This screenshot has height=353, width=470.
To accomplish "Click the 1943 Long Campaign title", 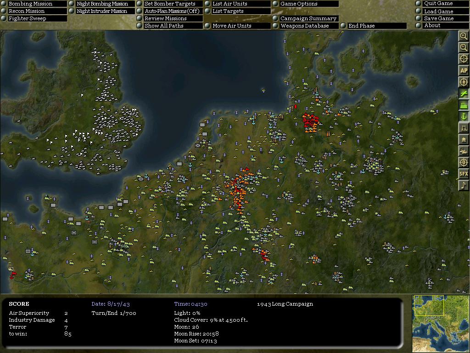I will pos(285,304).
